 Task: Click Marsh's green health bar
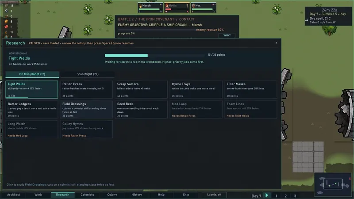[149, 9]
